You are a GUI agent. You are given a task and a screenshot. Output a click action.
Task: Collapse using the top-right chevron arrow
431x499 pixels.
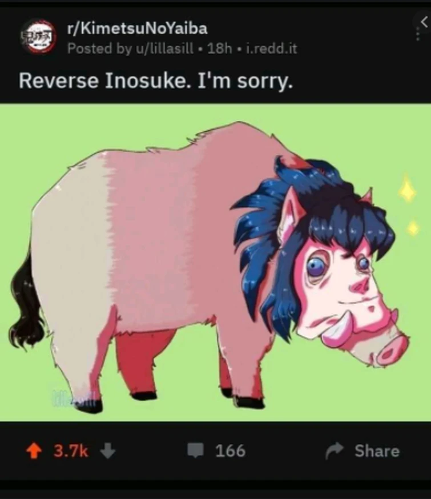[424, 22]
